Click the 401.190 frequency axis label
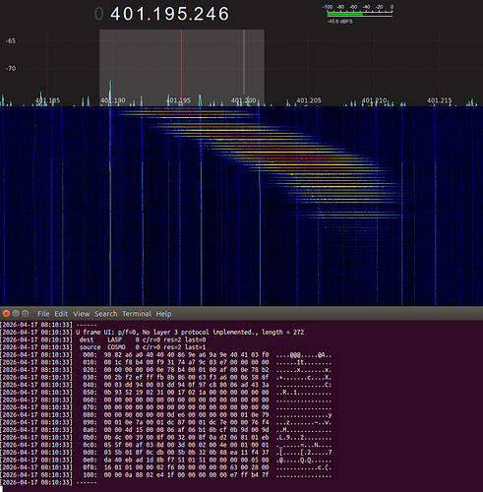483x492 pixels. [113, 100]
